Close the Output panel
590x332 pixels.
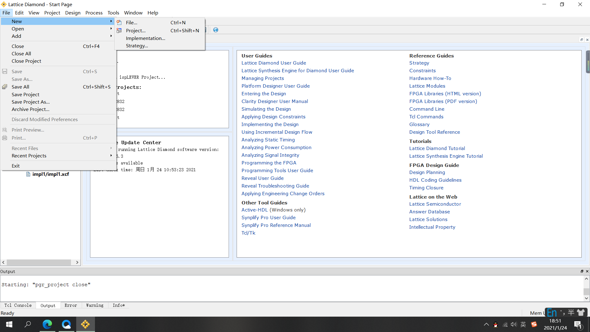click(587, 271)
